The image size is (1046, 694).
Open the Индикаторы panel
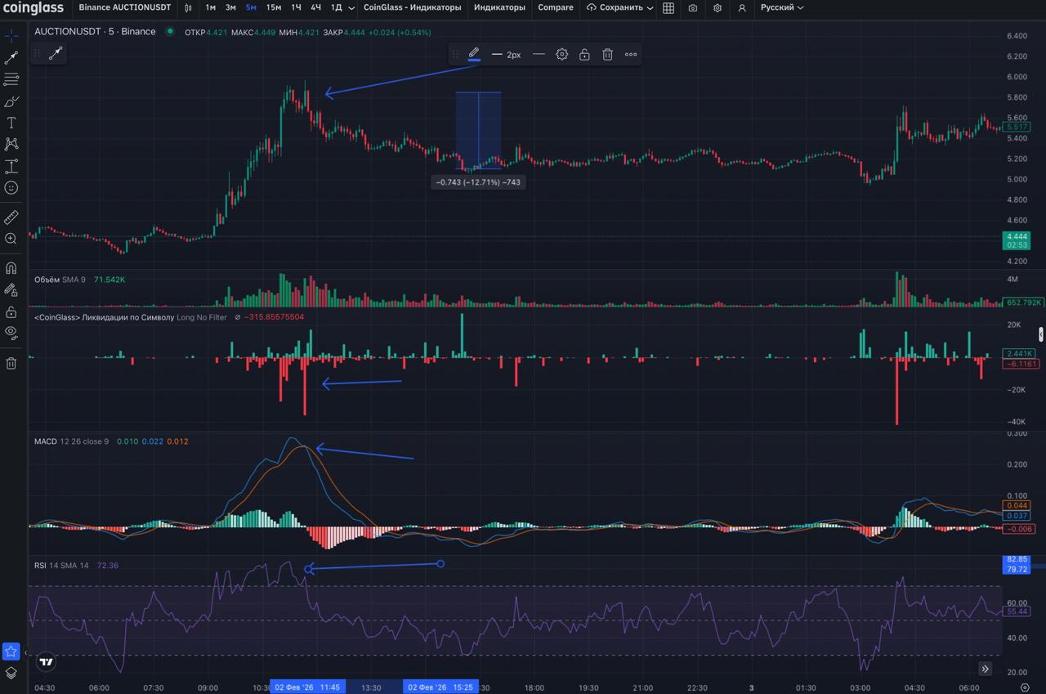(499, 7)
